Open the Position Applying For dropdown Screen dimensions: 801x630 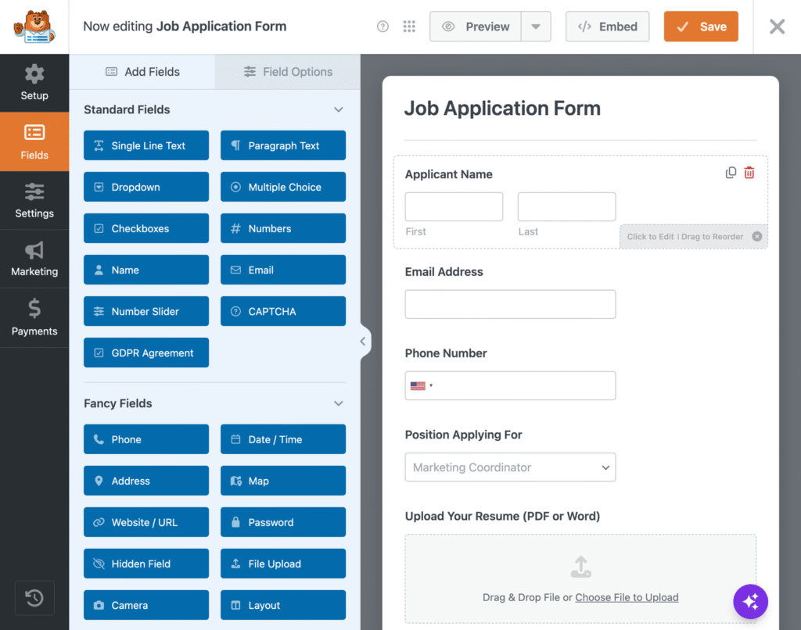(510, 467)
